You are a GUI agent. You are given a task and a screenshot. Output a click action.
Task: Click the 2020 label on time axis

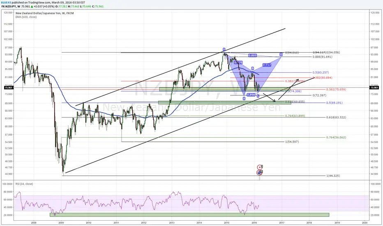point(365,223)
